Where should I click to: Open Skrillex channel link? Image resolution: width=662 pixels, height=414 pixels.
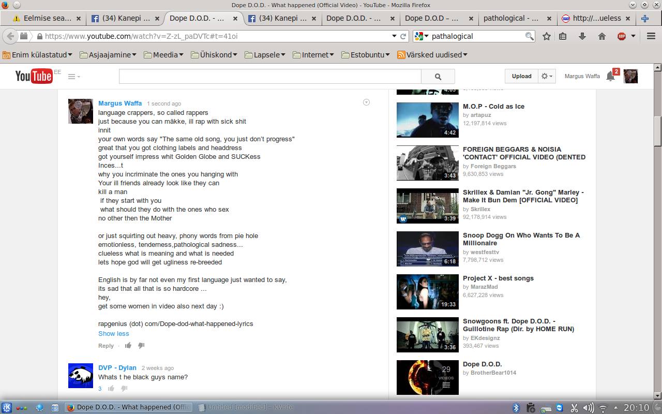point(480,209)
